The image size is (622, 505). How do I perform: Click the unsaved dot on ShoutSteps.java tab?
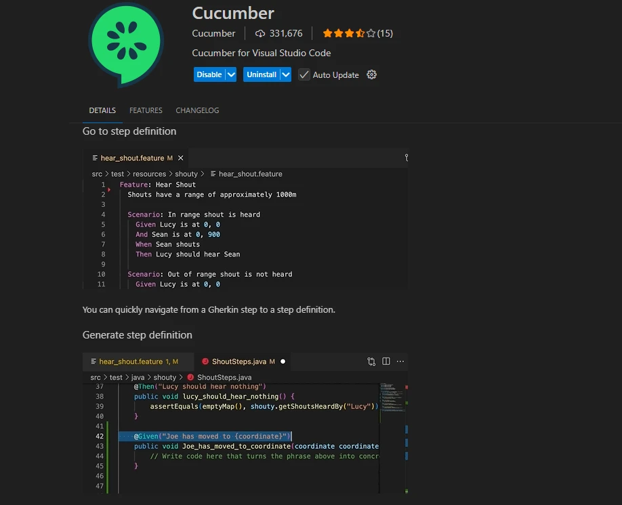pyautogui.click(x=283, y=361)
